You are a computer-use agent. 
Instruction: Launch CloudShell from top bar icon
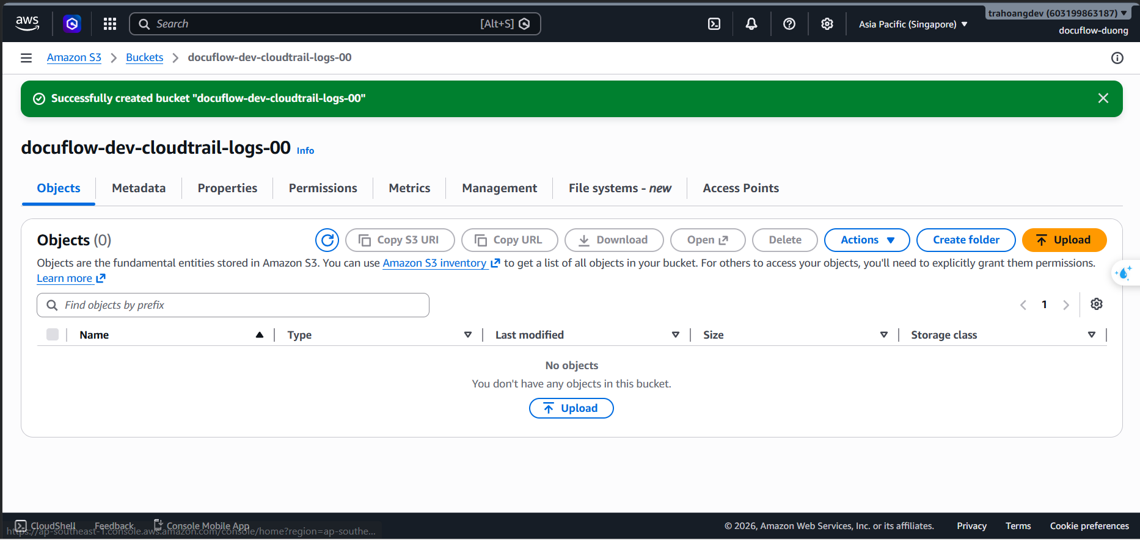point(714,24)
